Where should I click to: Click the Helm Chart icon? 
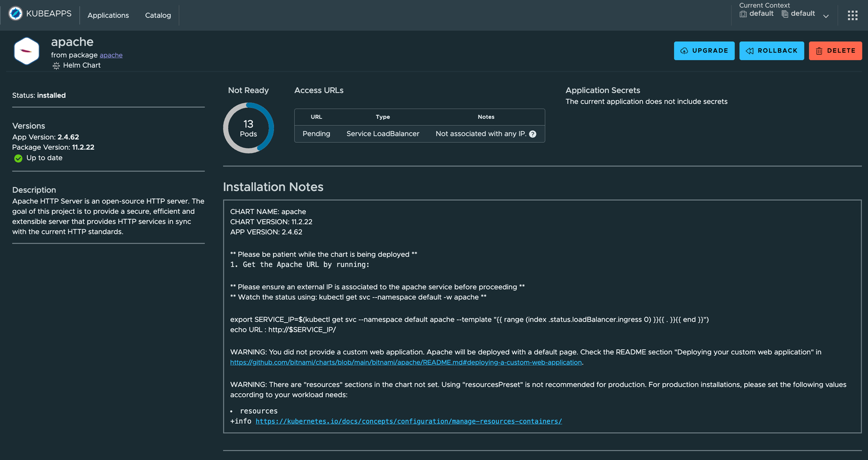point(56,66)
